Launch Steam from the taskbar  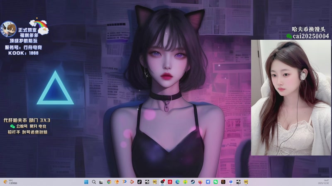(193, 182)
